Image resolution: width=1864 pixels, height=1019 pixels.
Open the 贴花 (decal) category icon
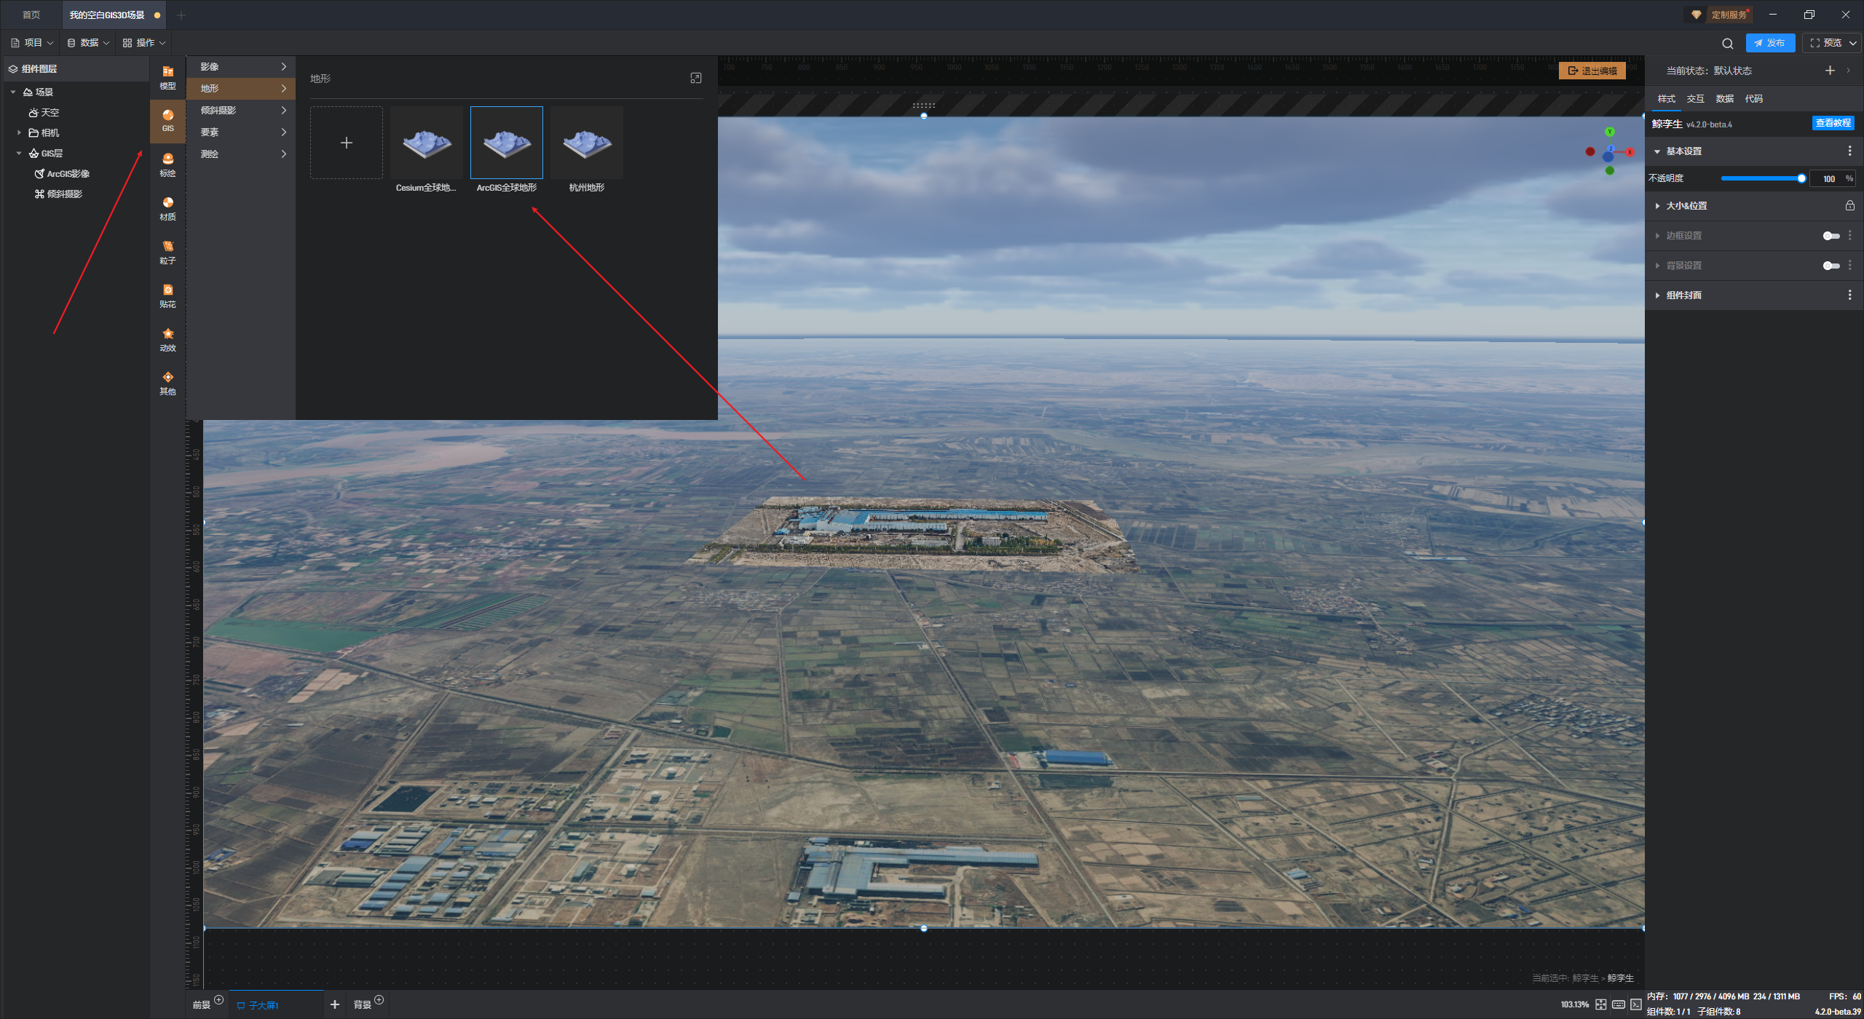(x=167, y=295)
